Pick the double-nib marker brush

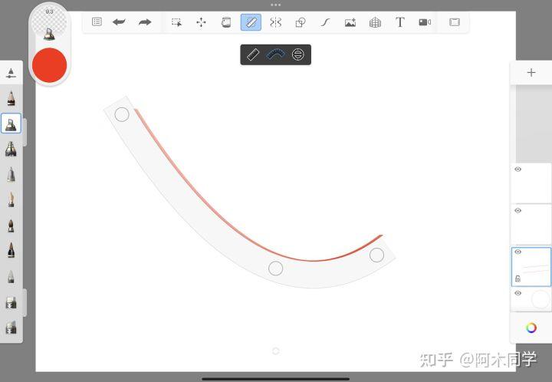[11, 149]
